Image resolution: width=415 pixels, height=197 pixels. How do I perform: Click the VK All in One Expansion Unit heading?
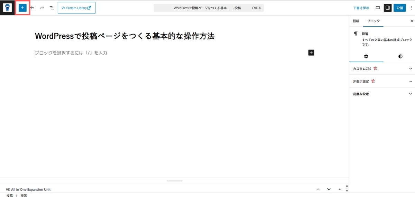[x=28, y=189]
